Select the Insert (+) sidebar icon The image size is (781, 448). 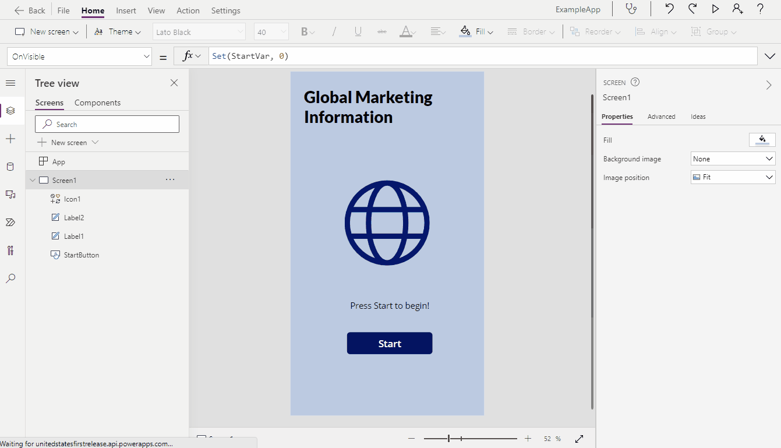pyautogui.click(x=10, y=139)
